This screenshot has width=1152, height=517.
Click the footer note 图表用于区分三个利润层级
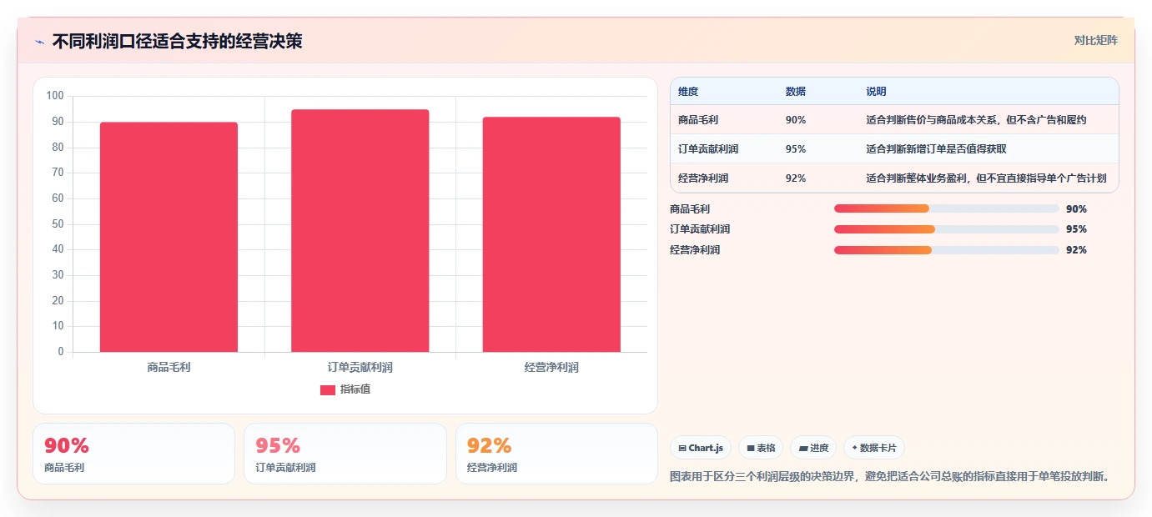click(x=889, y=477)
